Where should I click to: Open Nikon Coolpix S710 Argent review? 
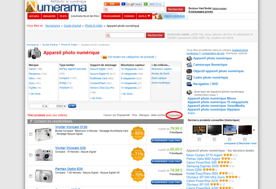204,155
